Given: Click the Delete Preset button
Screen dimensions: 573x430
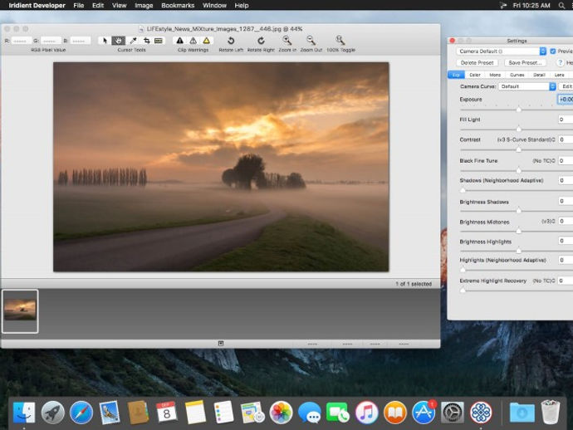Looking at the screenshot, I should [477, 63].
